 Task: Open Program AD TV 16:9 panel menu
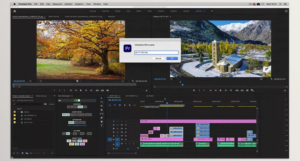coord(170,17)
